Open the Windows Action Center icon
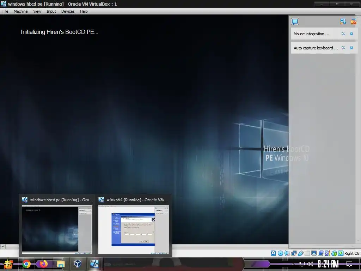The height and width of the screenshot is (271, 361). pyautogui.click(x=349, y=264)
